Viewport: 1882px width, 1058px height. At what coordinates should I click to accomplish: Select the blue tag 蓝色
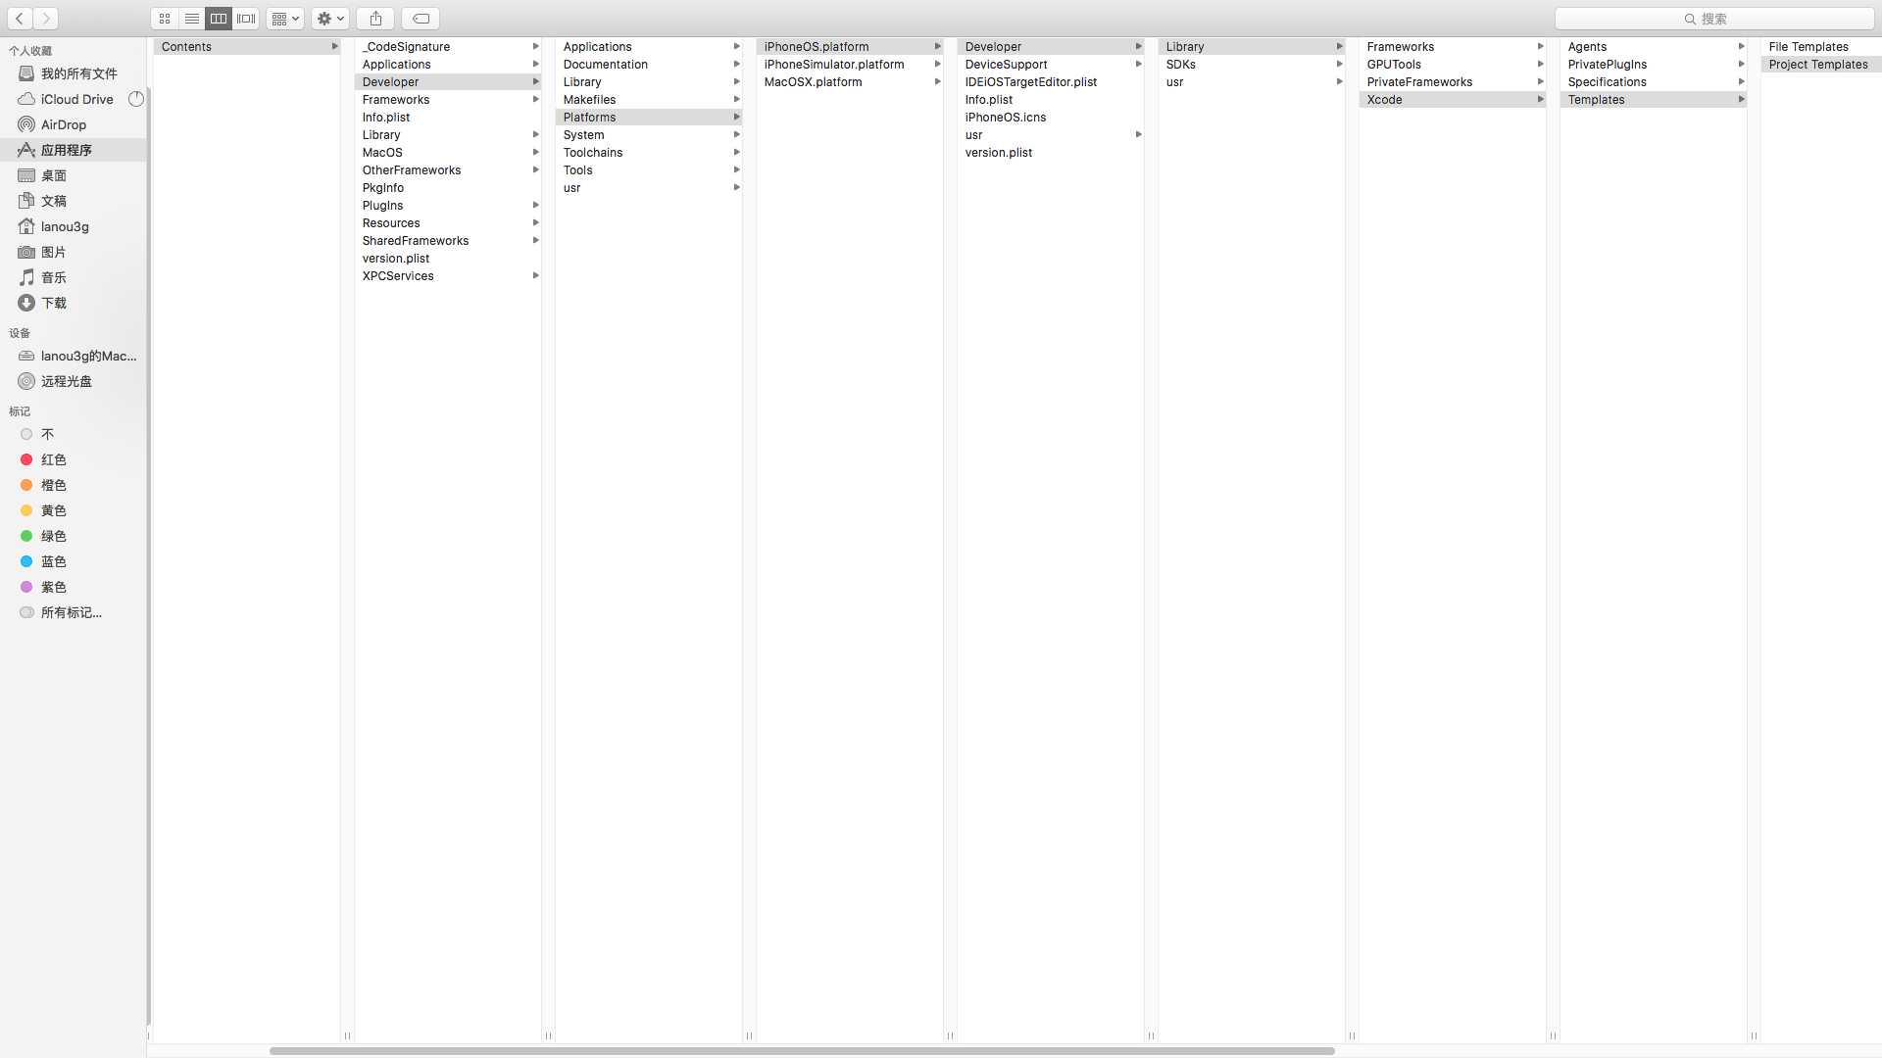click(x=53, y=561)
